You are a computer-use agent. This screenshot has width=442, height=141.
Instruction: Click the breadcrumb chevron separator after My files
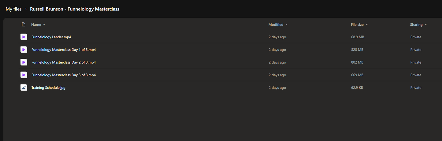click(x=26, y=9)
